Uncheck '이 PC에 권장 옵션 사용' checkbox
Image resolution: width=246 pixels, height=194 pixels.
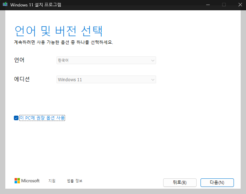[x=16, y=118]
